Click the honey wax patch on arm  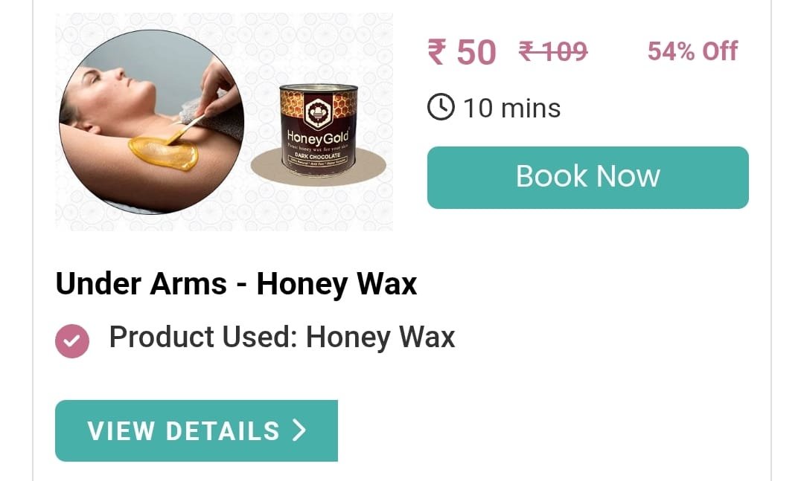(163, 154)
